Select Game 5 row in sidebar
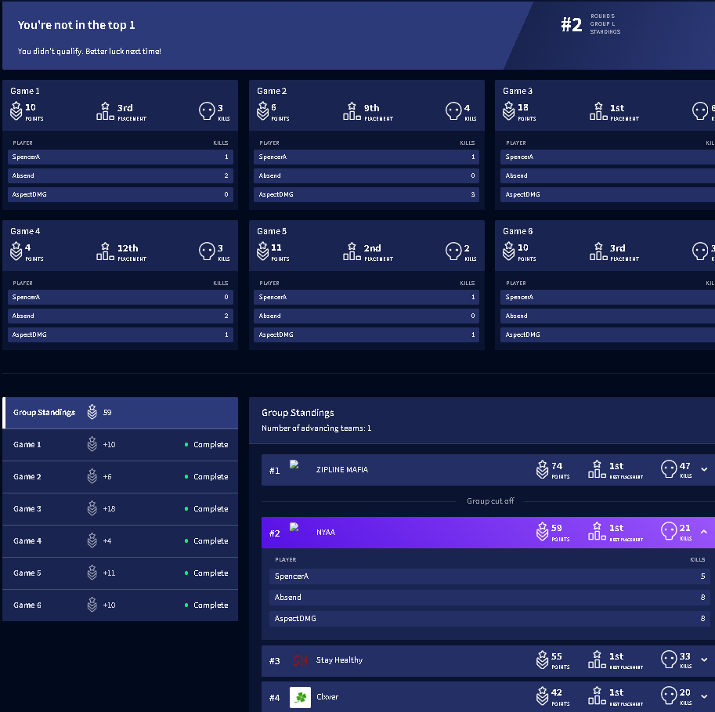The image size is (715, 712). click(x=121, y=573)
